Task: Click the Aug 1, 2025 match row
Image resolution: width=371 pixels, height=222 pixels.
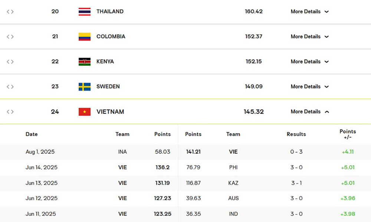Action: click(x=185, y=152)
